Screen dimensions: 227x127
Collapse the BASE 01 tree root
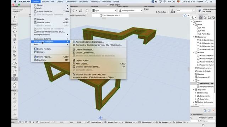click(192, 21)
